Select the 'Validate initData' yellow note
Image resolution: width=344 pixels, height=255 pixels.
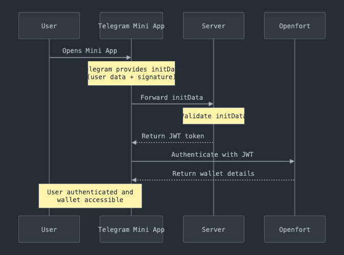click(213, 116)
